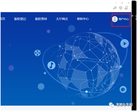The image size is (137, 111).
Task: Click the page-with-minus icon in toolbar
Action: (126, 8)
